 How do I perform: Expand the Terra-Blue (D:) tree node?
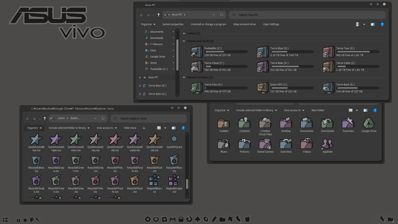tap(140, 86)
